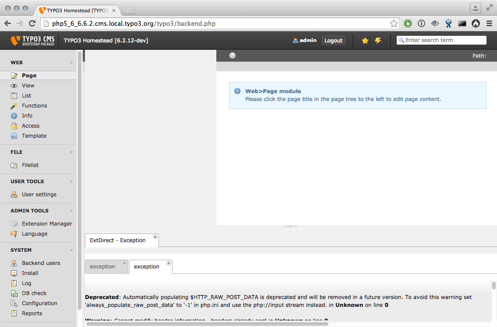
Task: Click the clear cache lightning icon
Action: pos(377,40)
